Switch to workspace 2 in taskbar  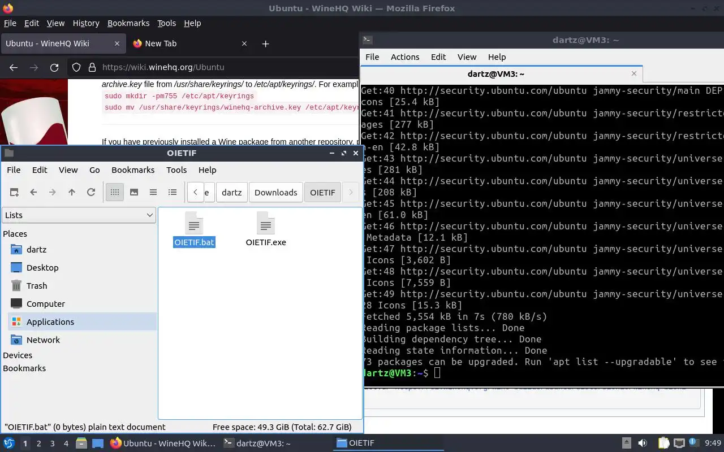(x=38, y=444)
